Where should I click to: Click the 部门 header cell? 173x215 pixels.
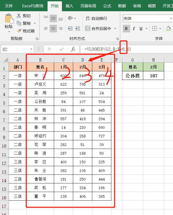pos(18,67)
